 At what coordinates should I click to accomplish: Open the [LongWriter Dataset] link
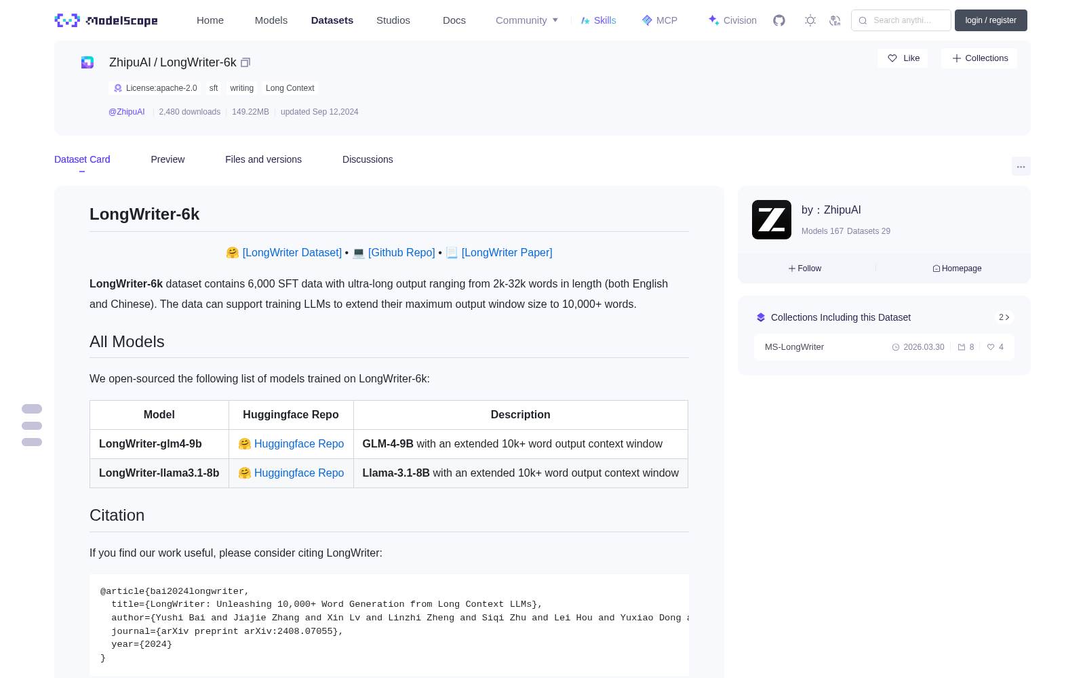pyautogui.click(x=292, y=252)
